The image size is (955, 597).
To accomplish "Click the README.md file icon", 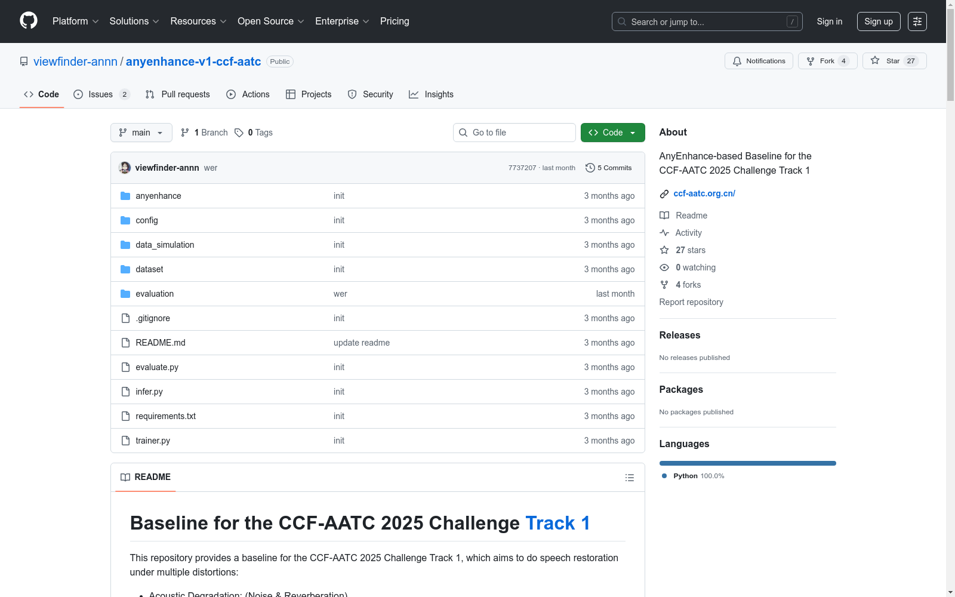I will pos(125,343).
